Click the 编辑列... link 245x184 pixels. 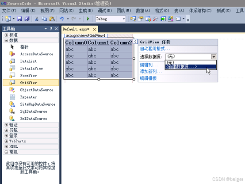(149, 65)
